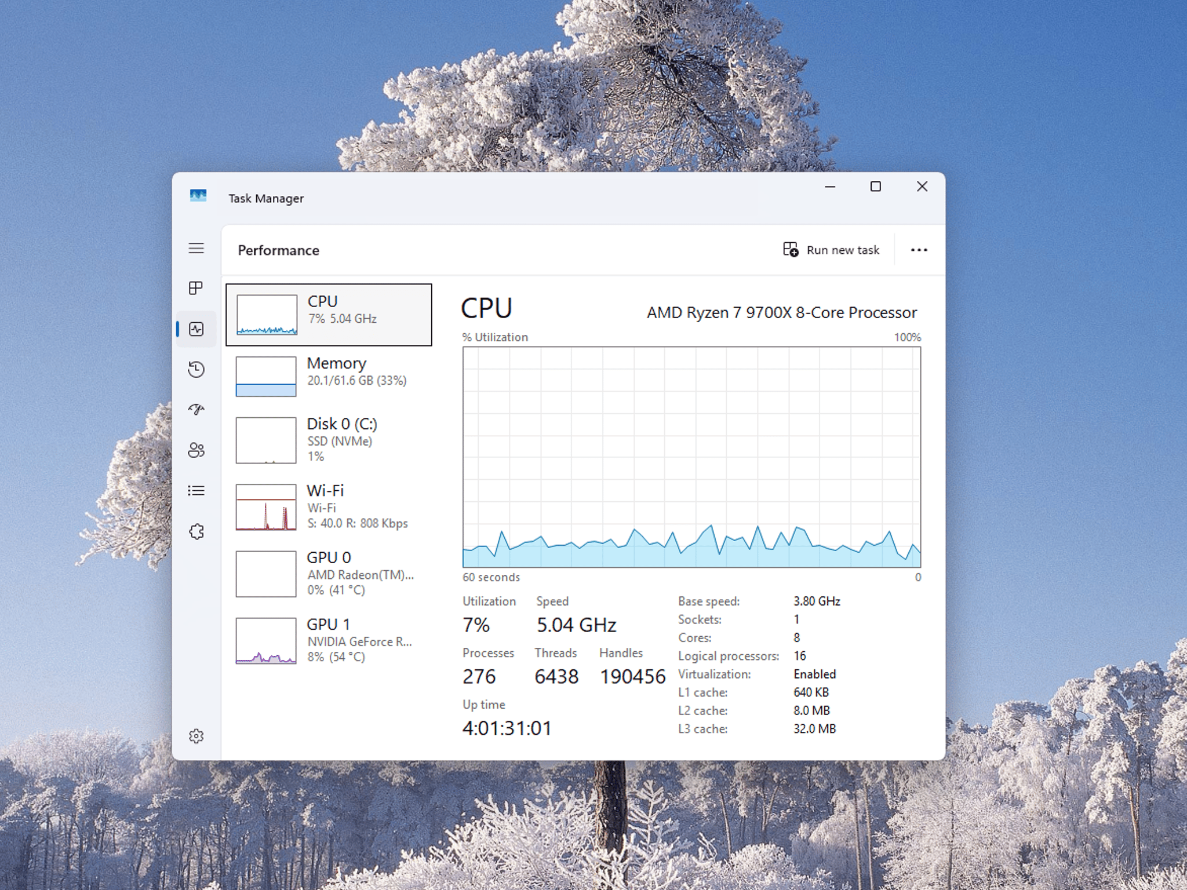Click the AMD Ryzen 7 9700X processor name
The height and width of the screenshot is (890, 1187).
(782, 313)
